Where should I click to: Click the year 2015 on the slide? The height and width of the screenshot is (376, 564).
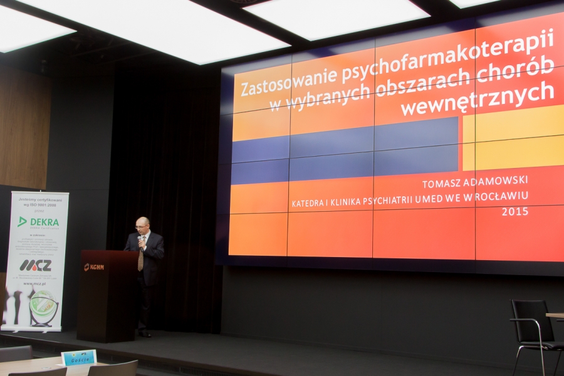tap(514, 212)
